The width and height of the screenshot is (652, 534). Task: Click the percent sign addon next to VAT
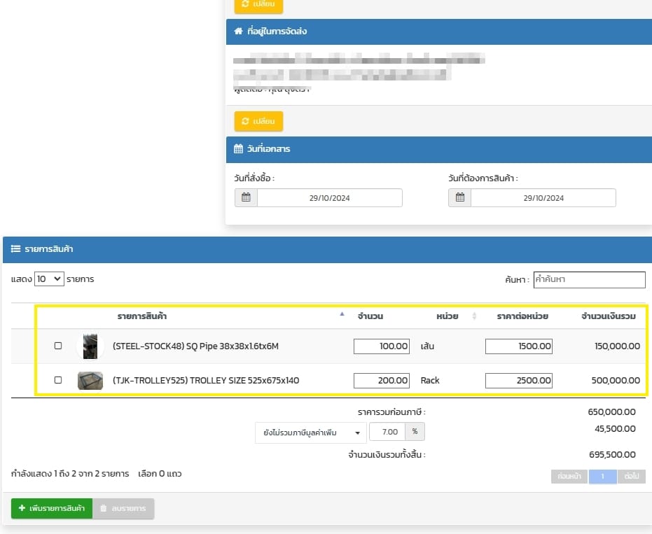point(414,432)
